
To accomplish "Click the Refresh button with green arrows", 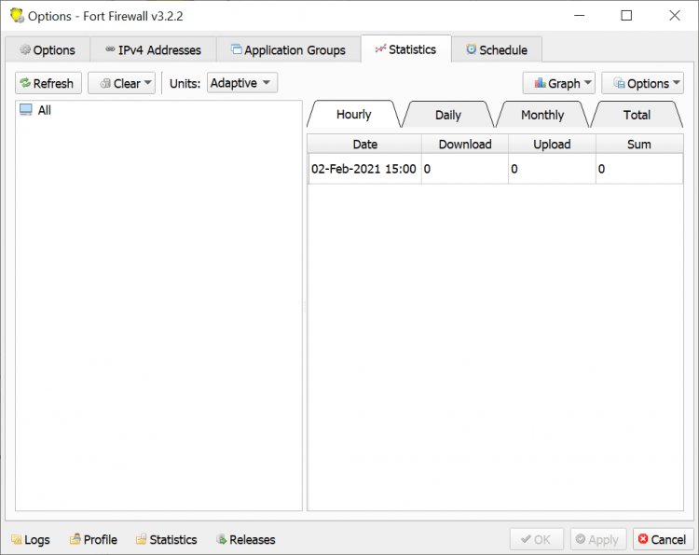I will point(47,83).
